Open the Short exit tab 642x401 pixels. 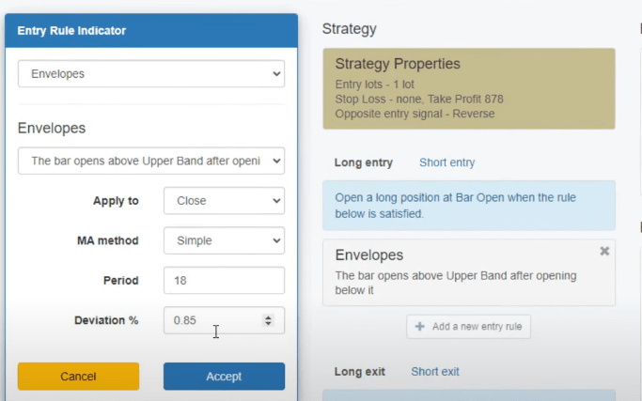coord(434,372)
